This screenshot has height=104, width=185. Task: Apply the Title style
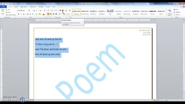[x=110, y=12]
